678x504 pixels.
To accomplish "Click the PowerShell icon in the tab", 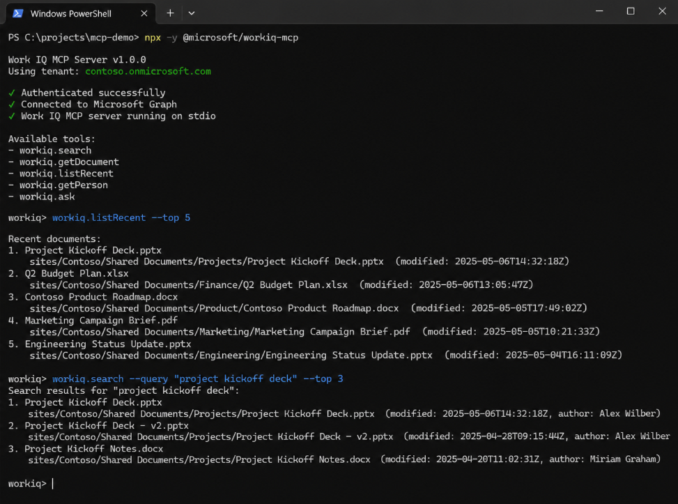I will tap(17, 13).
